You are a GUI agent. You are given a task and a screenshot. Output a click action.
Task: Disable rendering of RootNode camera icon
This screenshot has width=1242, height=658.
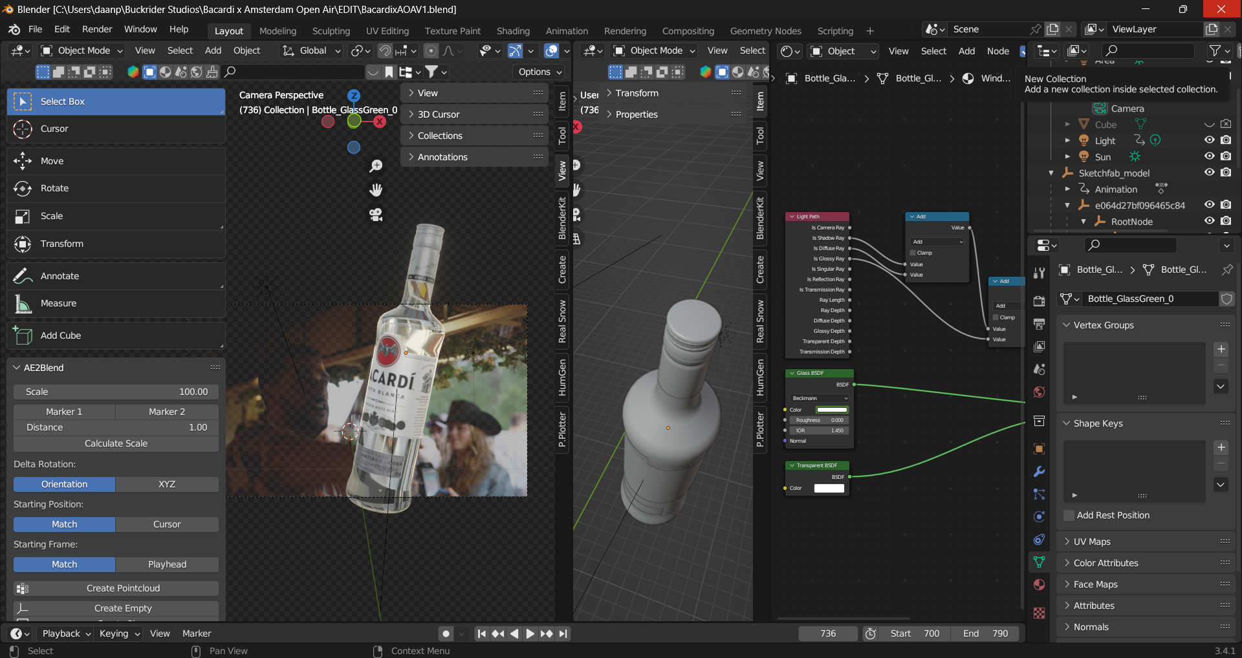tap(1226, 221)
